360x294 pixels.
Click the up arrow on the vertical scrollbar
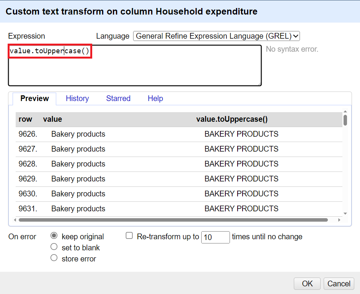[x=345, y=111]
